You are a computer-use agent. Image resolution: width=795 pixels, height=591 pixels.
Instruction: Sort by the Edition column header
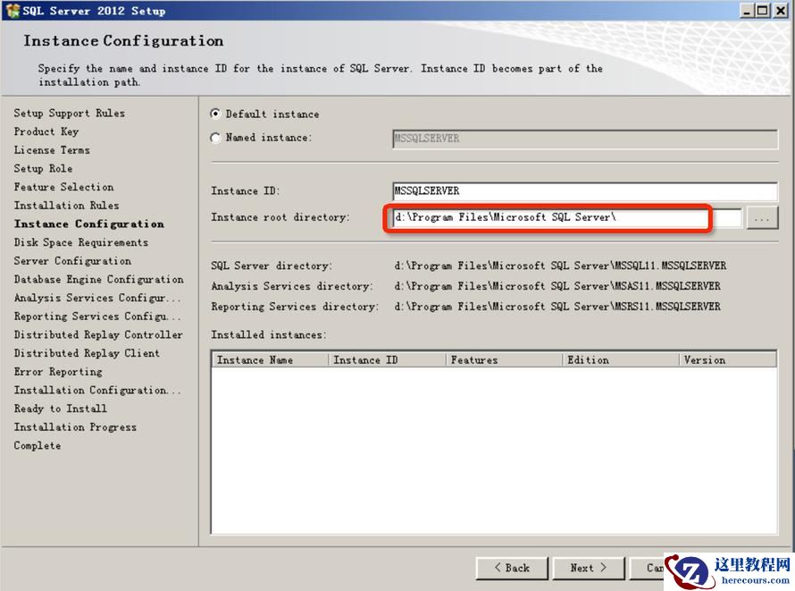click(621, 359)
